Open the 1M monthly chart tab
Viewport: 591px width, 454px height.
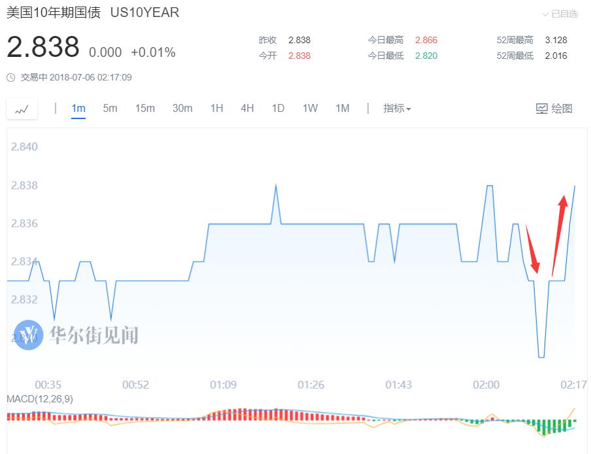point(342,109)
